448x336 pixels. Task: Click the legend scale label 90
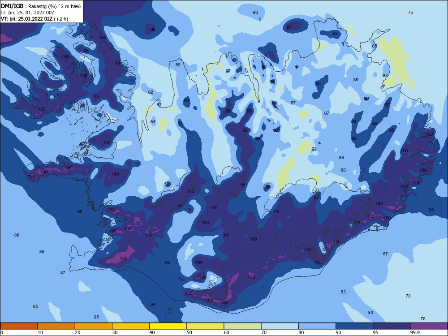(x=339, y=332)
